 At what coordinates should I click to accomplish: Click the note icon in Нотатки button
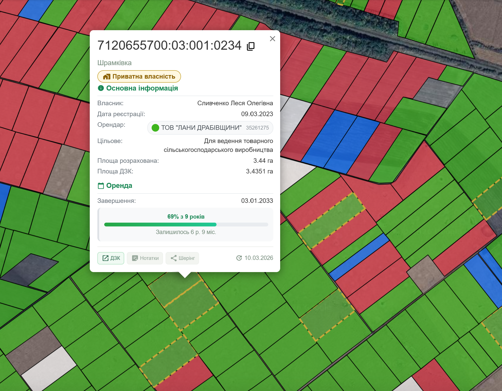tap(135, 258)
